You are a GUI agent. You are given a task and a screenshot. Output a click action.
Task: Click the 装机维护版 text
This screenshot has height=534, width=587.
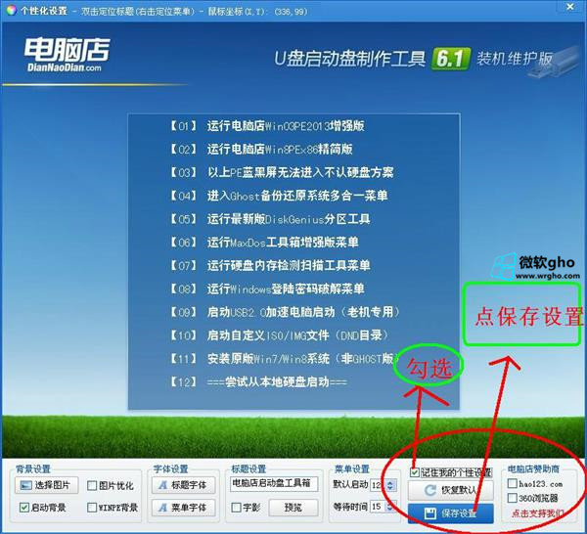[x=514, y=59]
